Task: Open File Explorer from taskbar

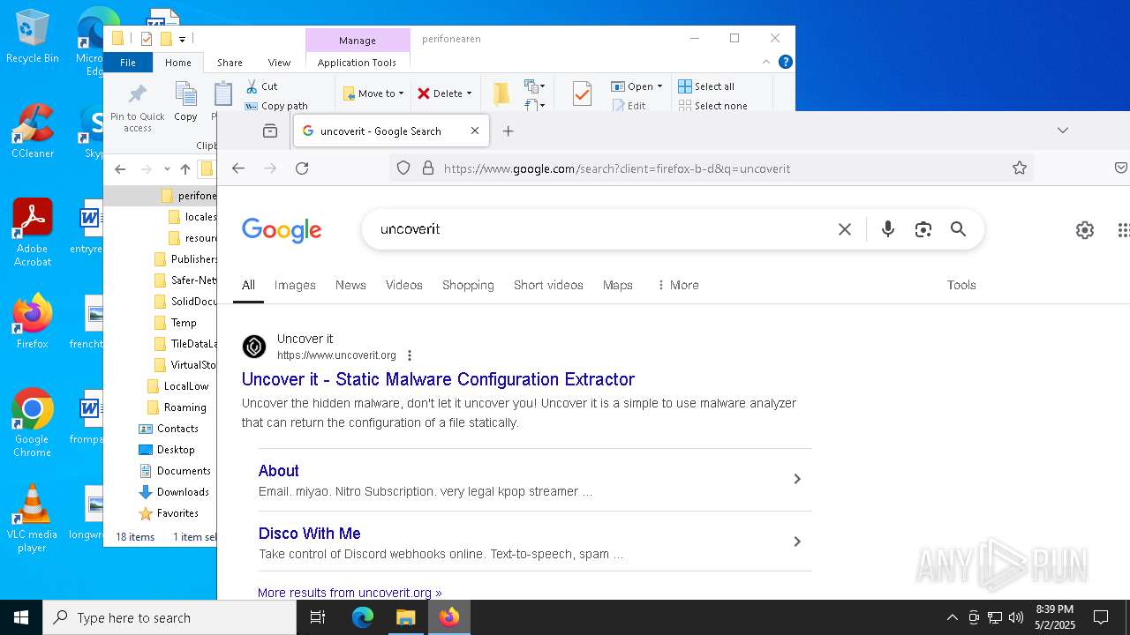Action: point(406,617)
